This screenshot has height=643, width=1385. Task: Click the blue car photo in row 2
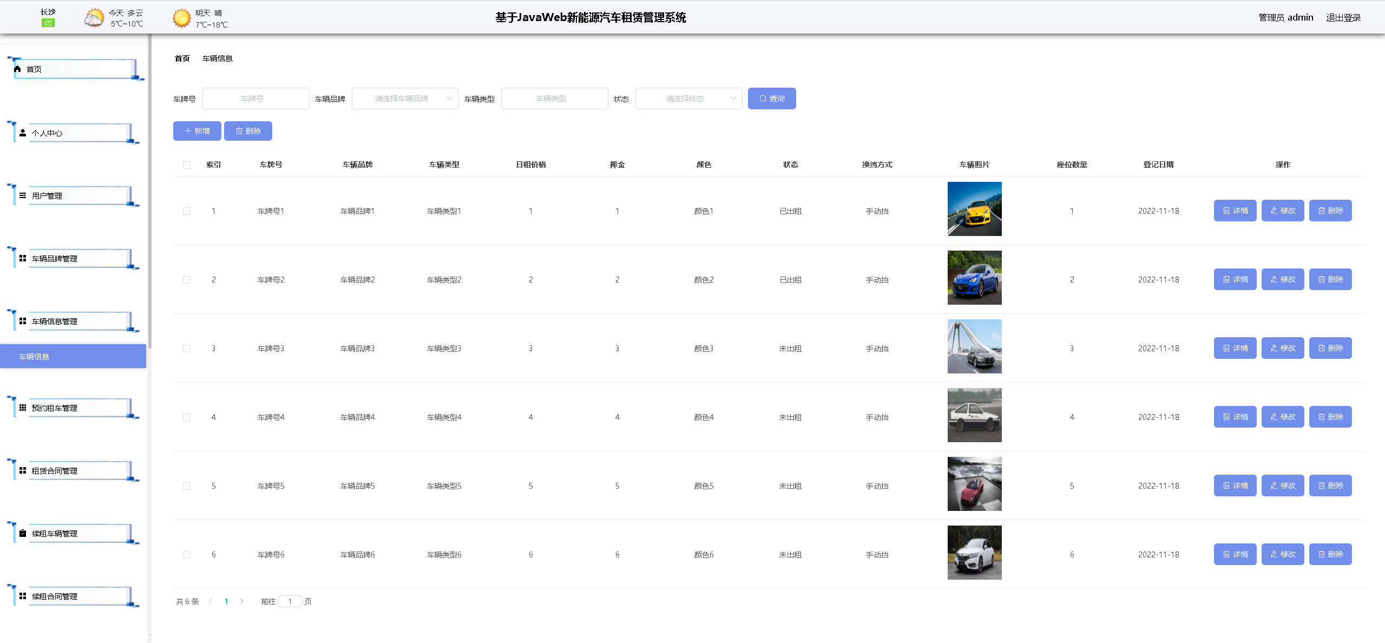coord(974,278)
